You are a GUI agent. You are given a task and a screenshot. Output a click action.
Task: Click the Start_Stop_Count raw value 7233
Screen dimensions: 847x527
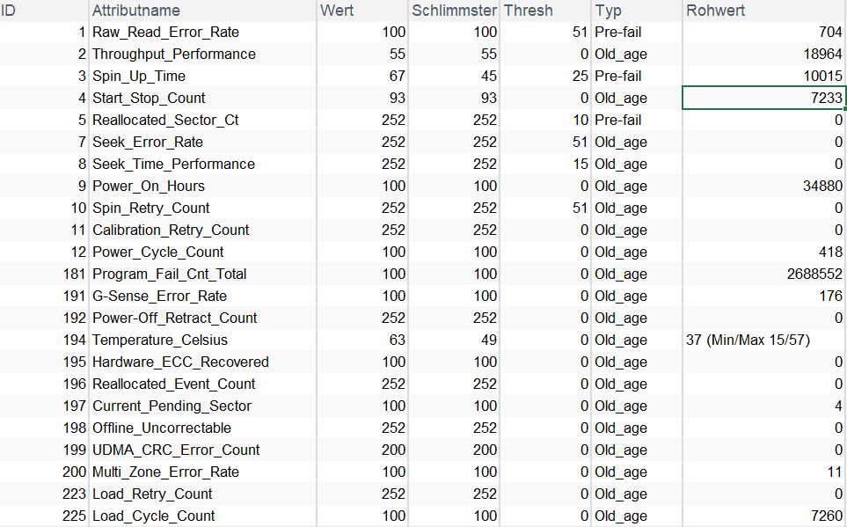[826, 99]
